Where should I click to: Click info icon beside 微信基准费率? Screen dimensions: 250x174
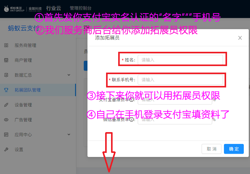pyautogui.click(x=132, y=119)
